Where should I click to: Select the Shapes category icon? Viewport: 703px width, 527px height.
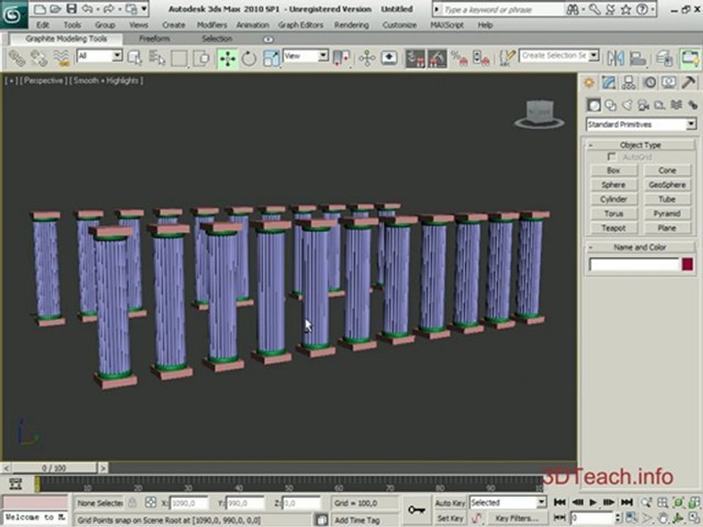(x=611, y=105)
